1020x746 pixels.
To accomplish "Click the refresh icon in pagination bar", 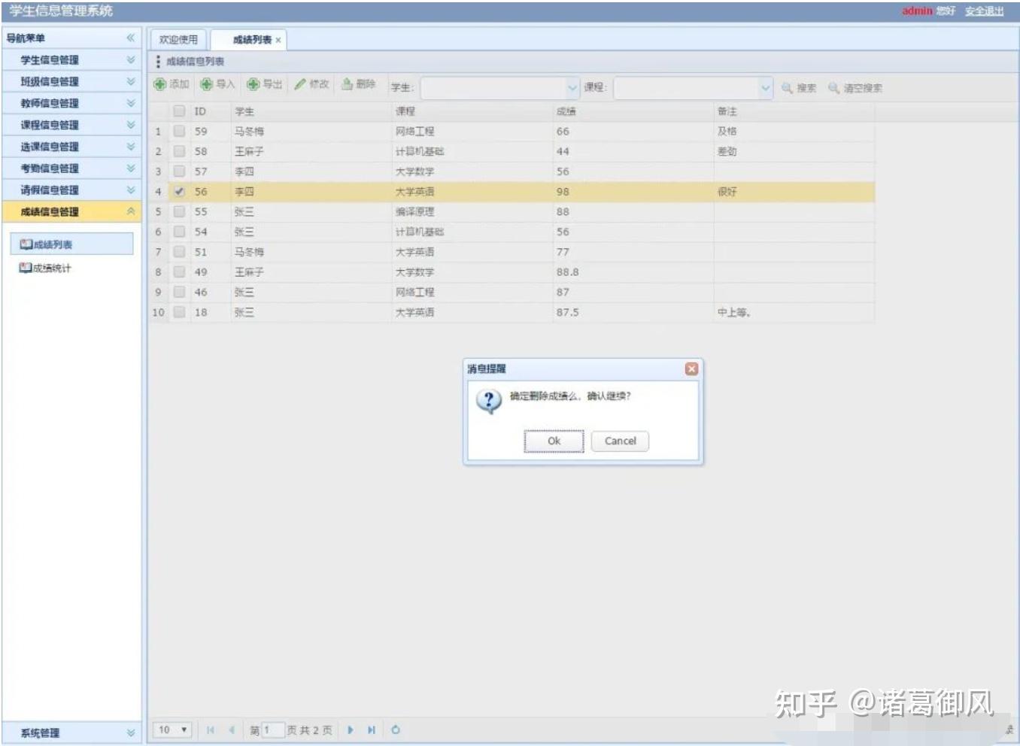I will 396,729.
